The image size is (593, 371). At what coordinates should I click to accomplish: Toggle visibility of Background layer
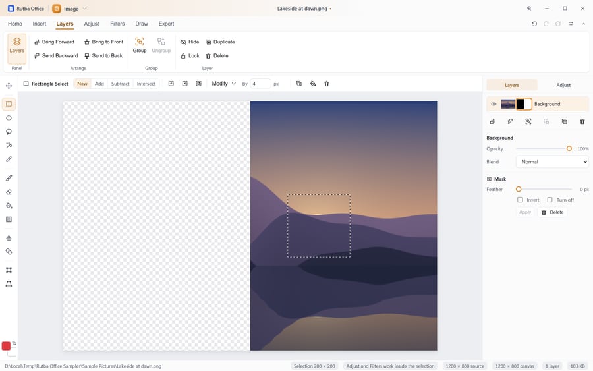coord(494,104)
